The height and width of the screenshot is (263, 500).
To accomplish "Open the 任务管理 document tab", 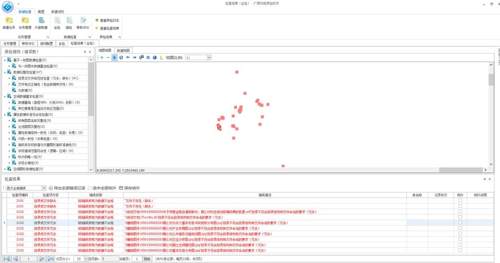I will pyautogui.click(x=10, y=44).
